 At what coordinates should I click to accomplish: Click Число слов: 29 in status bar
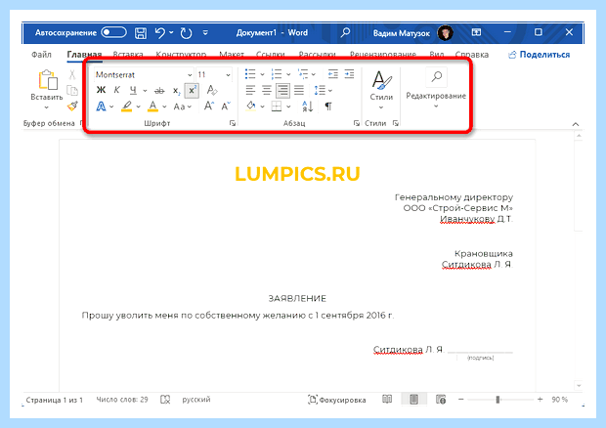[122, 400]
